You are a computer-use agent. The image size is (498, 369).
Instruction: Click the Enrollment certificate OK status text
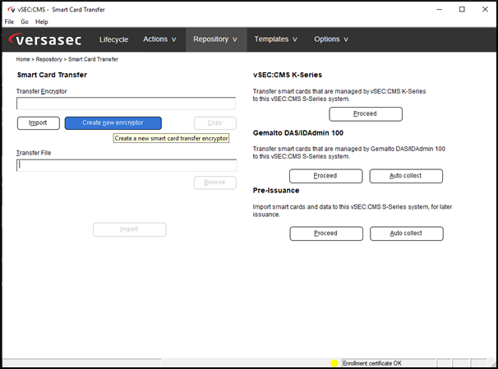click(x=372, y=363)
